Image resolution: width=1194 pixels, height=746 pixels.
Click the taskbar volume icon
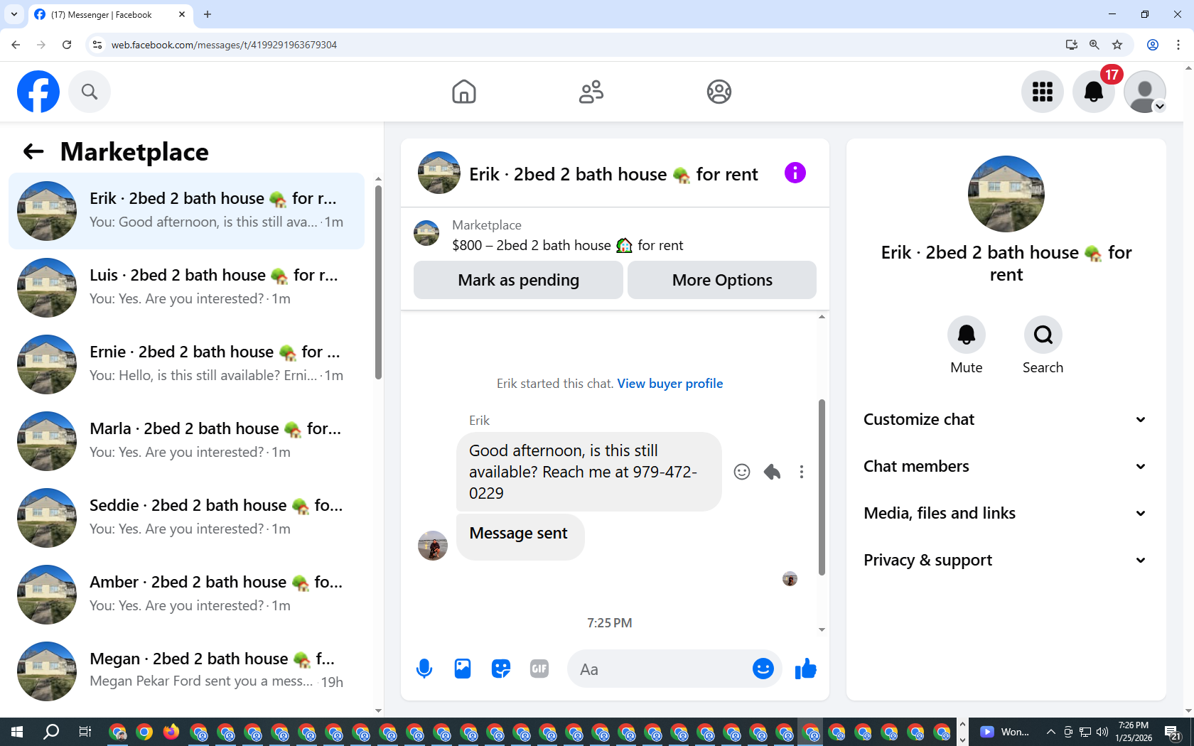(1102, 732)
